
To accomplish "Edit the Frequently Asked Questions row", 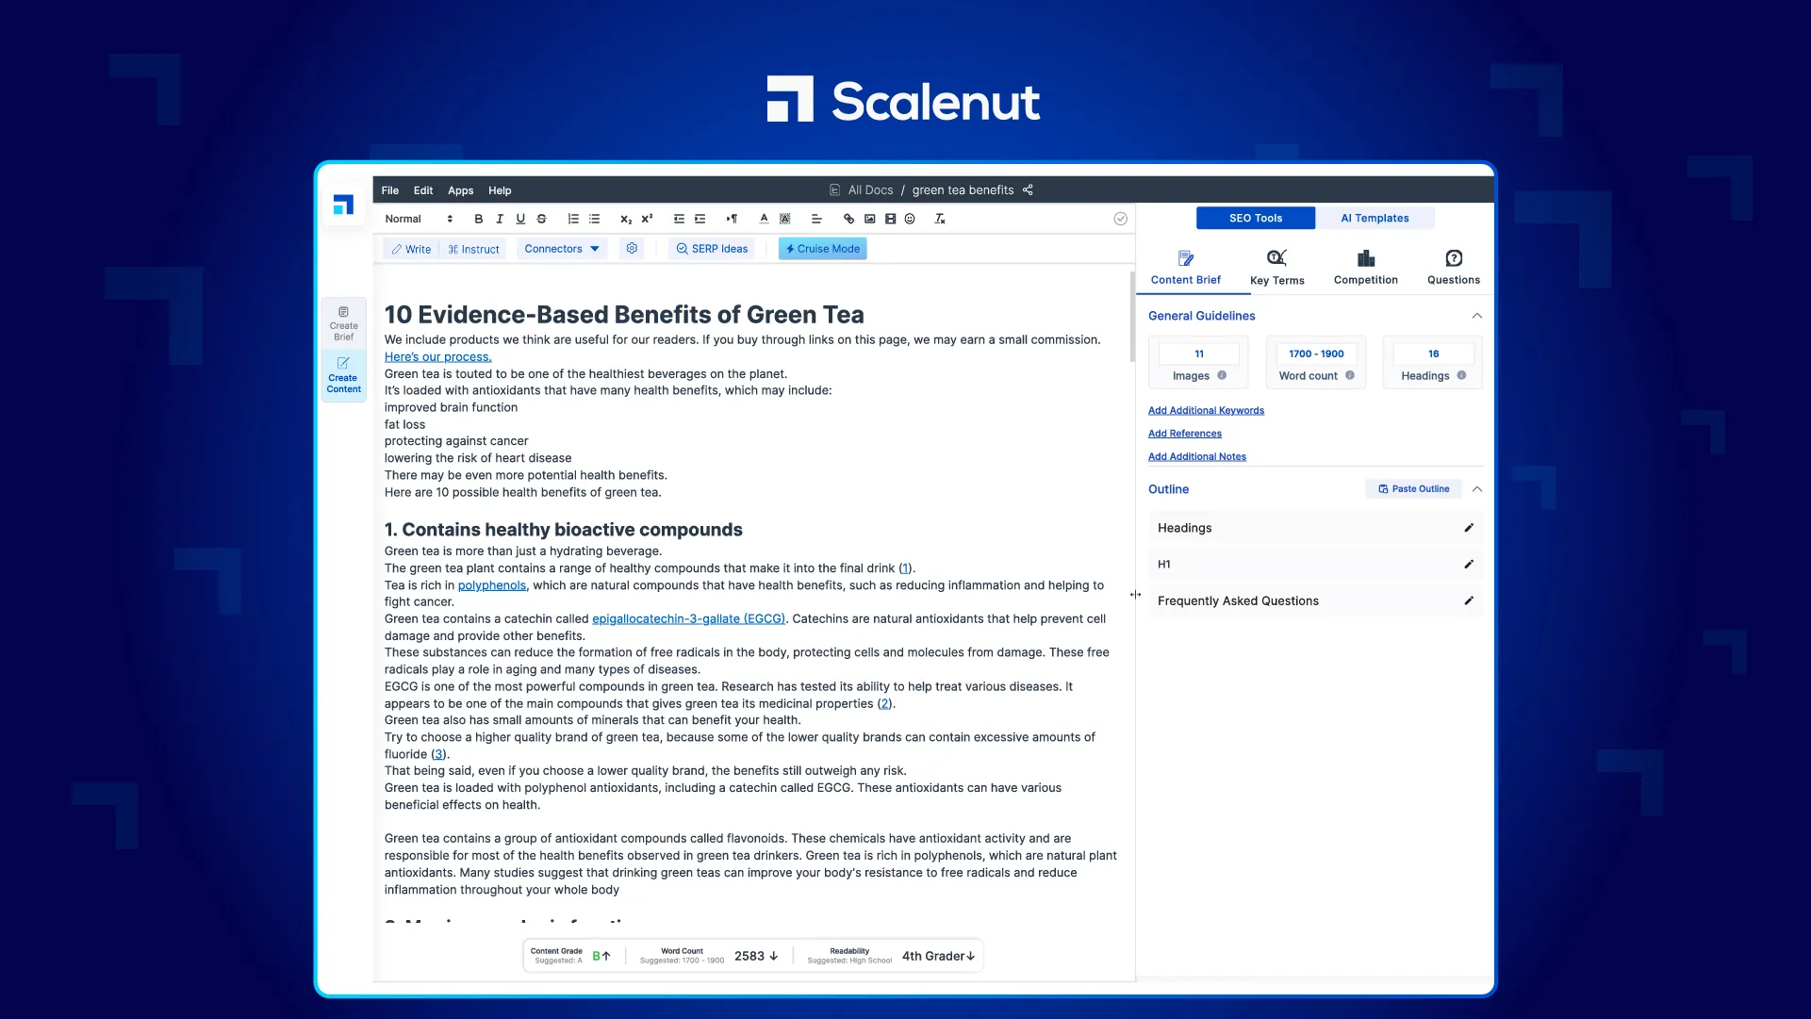I will pyautogui.click(x=1468, y=600).
